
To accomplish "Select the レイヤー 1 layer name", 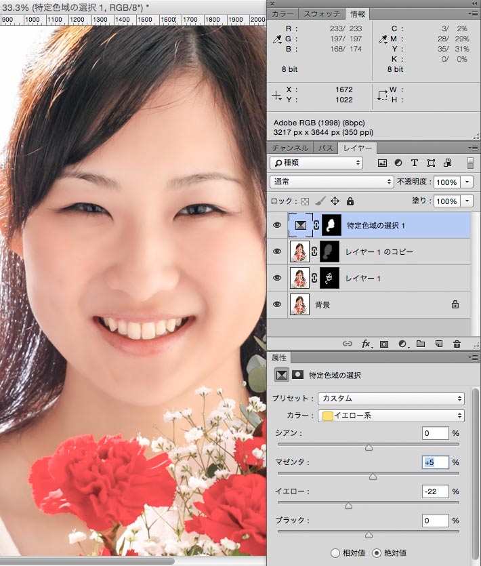I will [364, 278].
